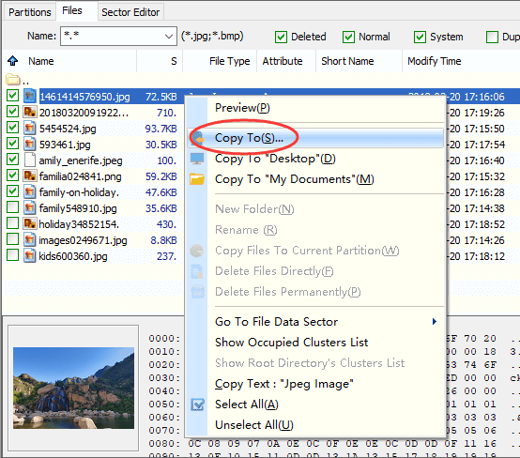
Task: Select the file name images0249671.jpg
Action: pos(83,240)
